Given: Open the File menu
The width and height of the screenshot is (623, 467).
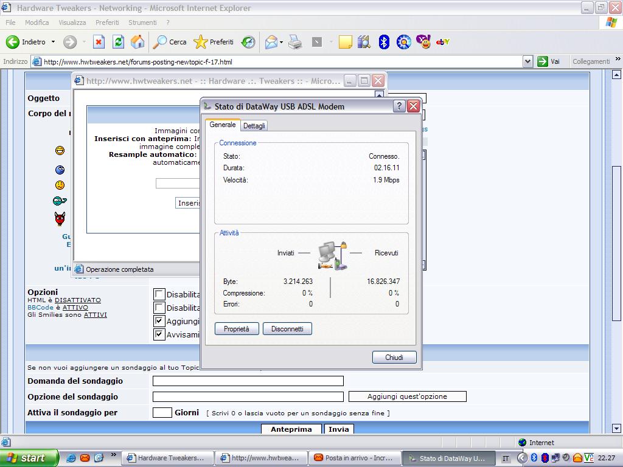Looking at the screenshot, I should point(11,22).
